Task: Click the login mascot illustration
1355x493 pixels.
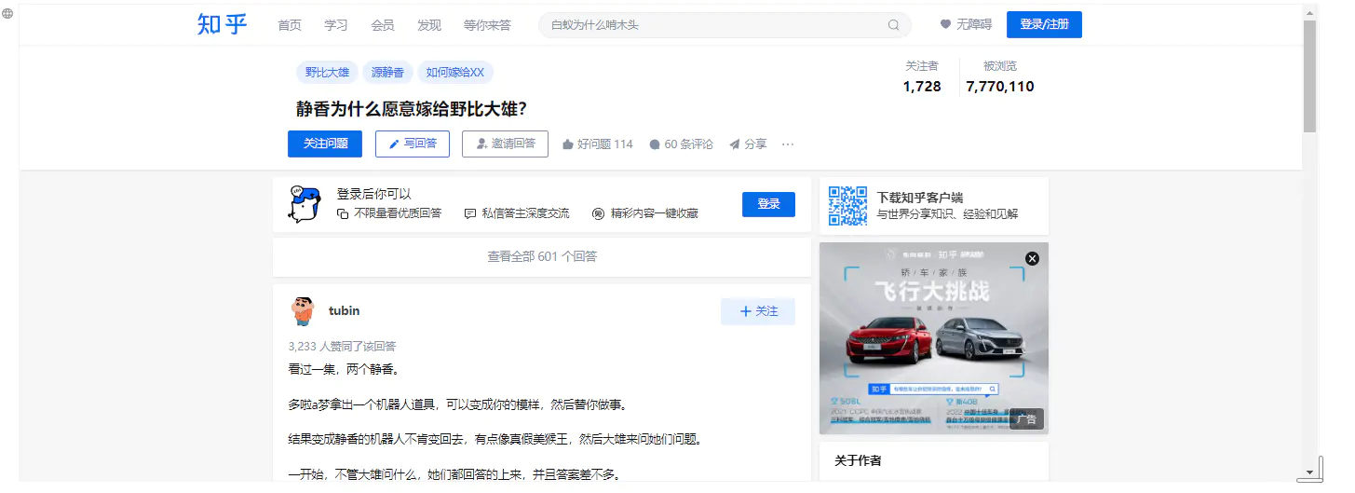Action: tap(305, 203)
